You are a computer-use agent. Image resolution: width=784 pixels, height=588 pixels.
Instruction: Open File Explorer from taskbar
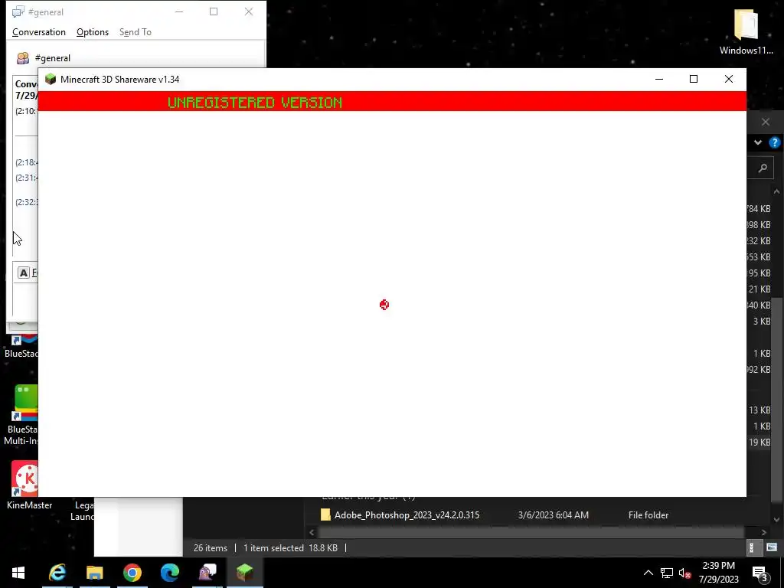point(94,573)
